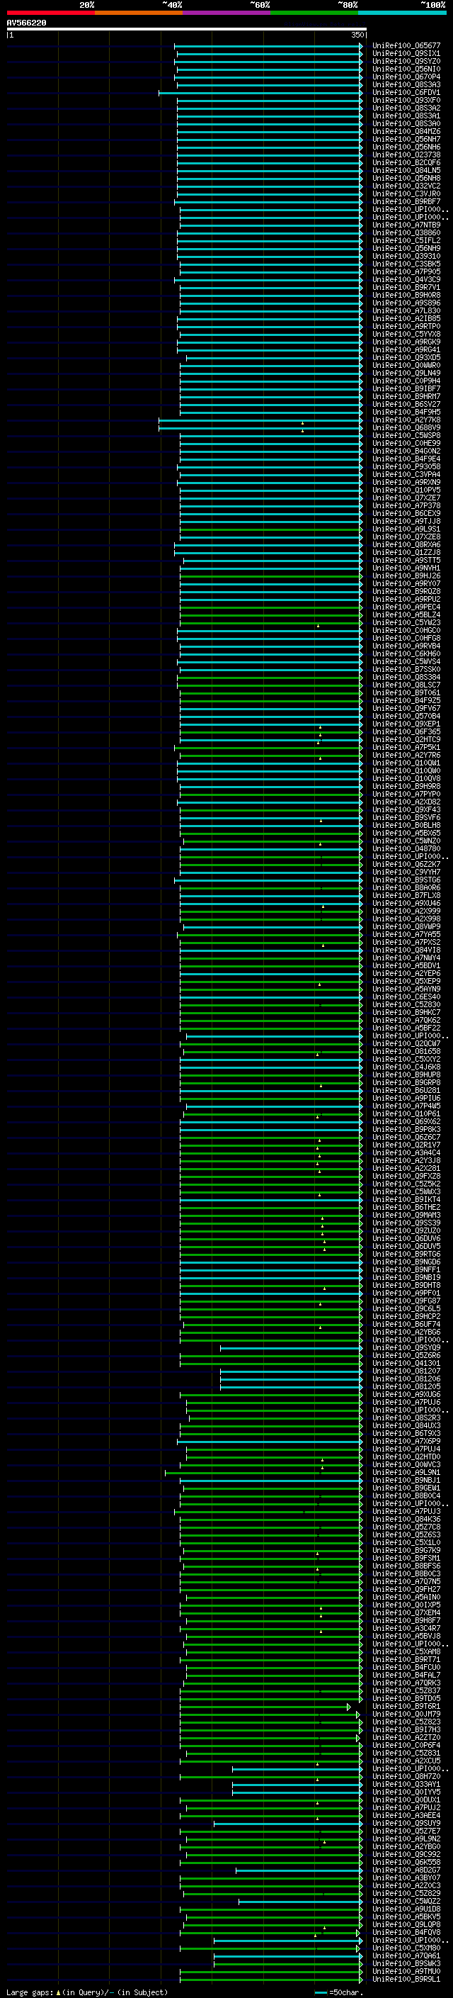The image size is (453, 1998).
Task: Click the green ~80% identity legend segment
Action: click(314, 13)
